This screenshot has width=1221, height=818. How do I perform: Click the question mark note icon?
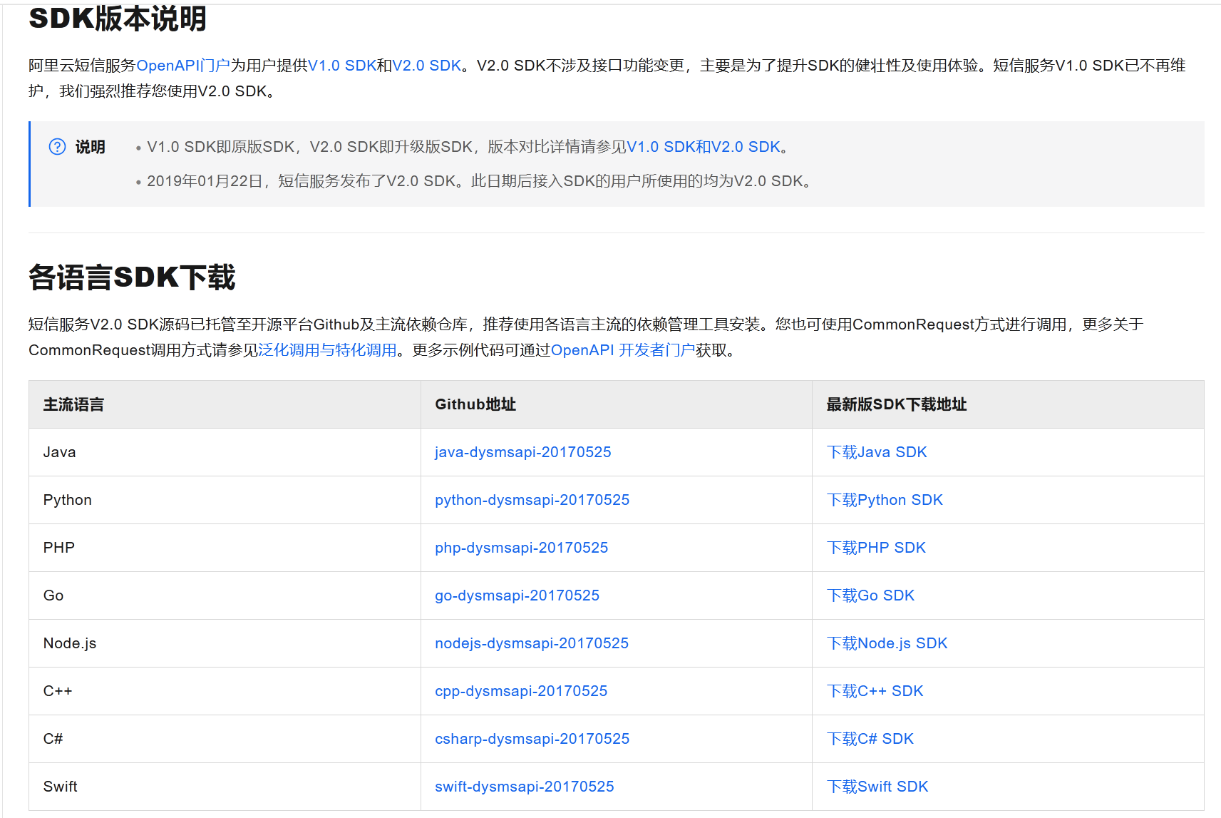point(57,147)
